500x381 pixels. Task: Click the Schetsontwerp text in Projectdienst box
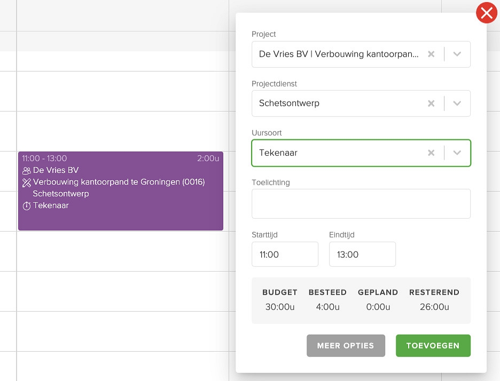(x=289, y=104)
